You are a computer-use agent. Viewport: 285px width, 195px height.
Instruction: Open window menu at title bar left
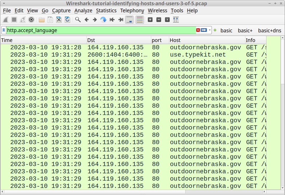tap(4, 3)
